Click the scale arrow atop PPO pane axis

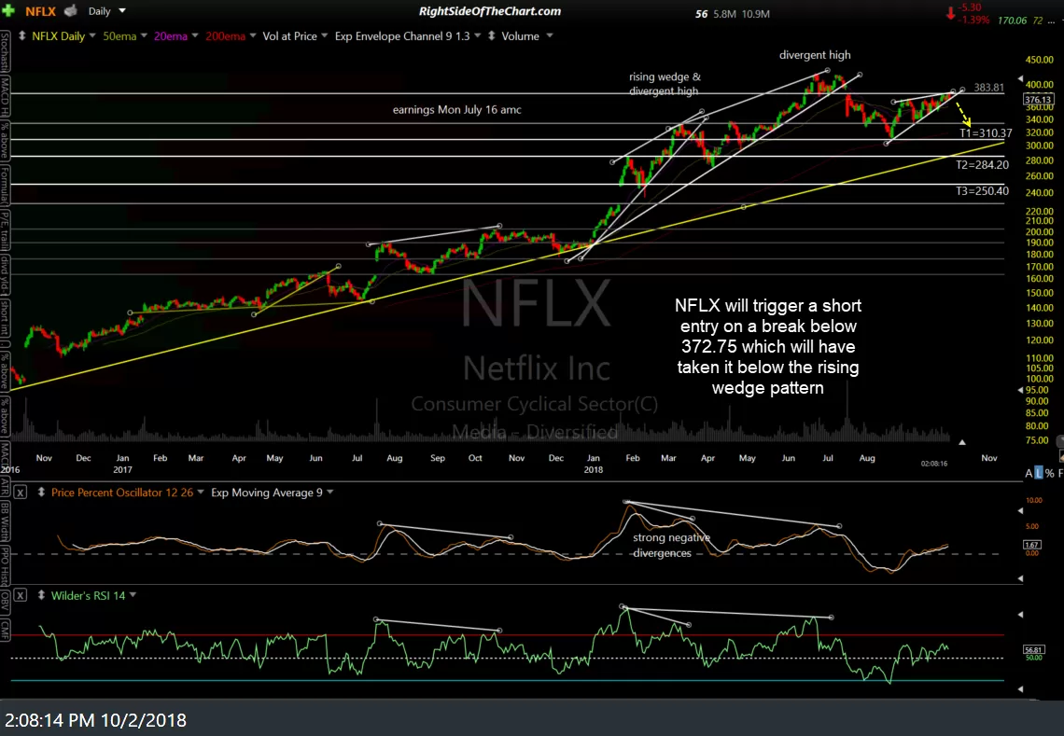1020,511
